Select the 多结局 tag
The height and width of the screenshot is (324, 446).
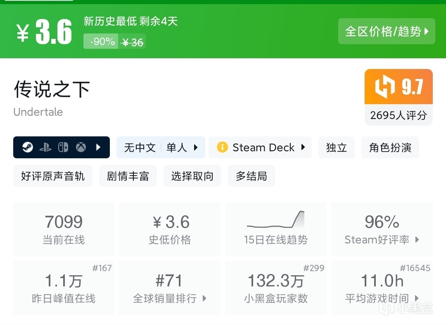pos(251,176)
